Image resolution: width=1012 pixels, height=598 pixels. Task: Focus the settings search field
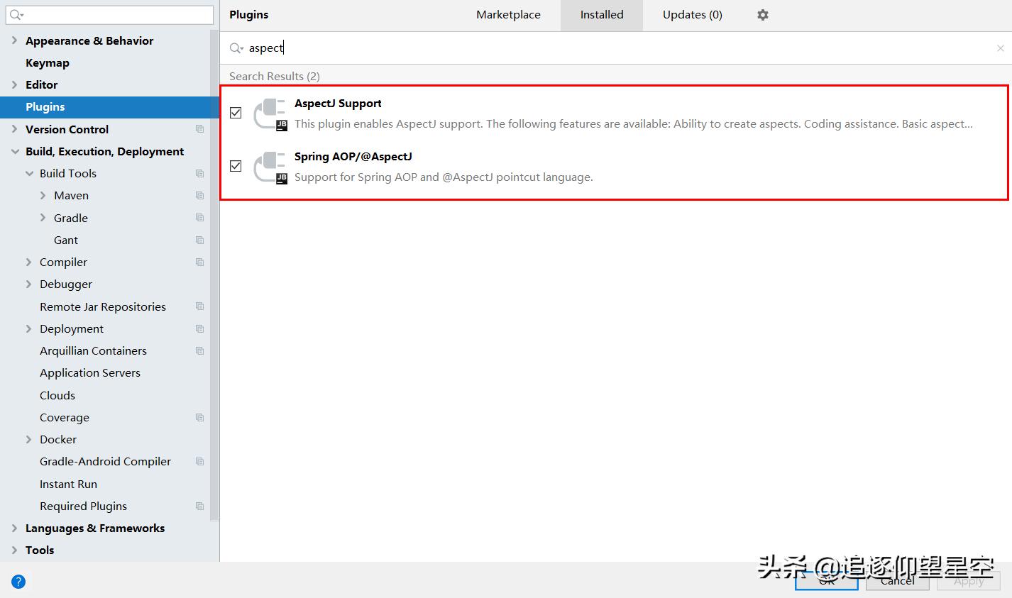(x=110, y=15)
